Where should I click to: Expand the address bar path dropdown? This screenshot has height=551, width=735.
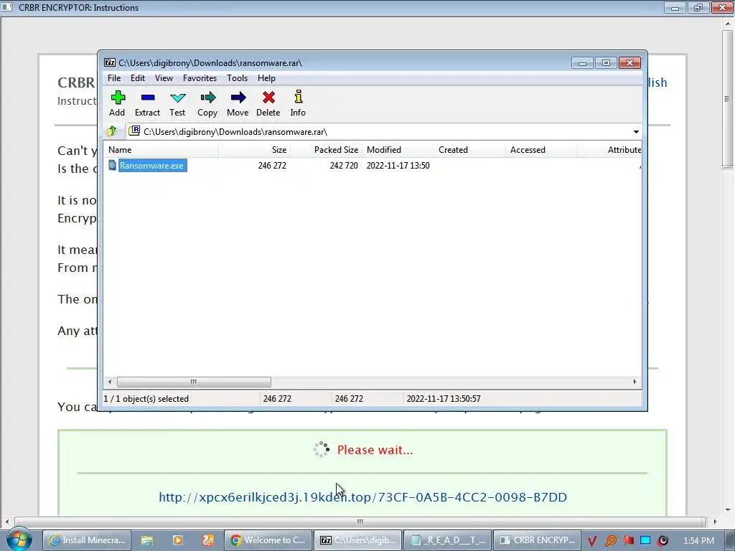click(636, 132)
